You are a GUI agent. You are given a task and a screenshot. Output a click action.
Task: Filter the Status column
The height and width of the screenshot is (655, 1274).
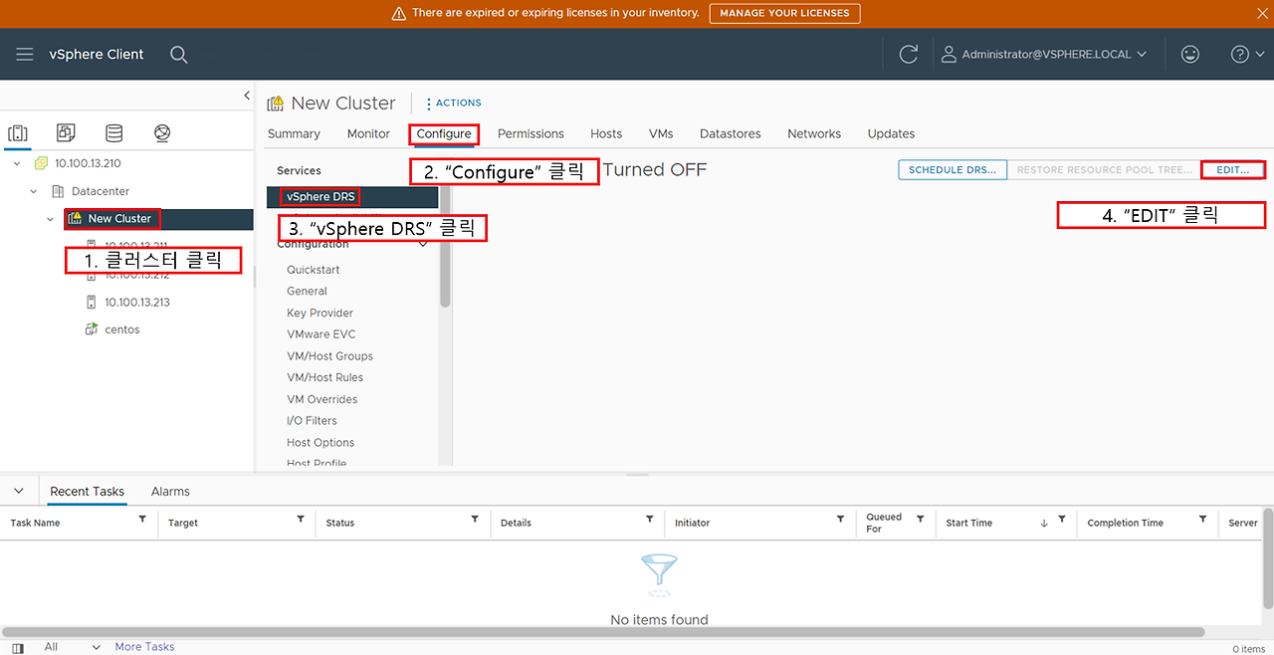tap(475, 520)
